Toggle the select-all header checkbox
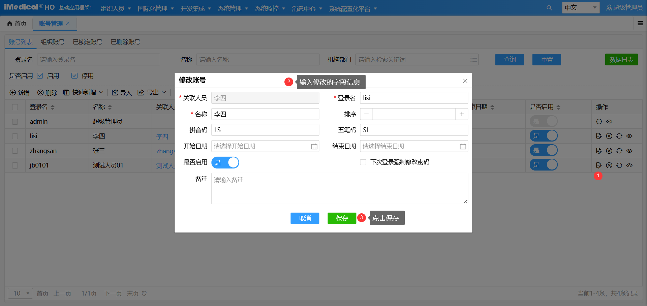This screenshot has width=647, height=306. (x=15, y=107)
